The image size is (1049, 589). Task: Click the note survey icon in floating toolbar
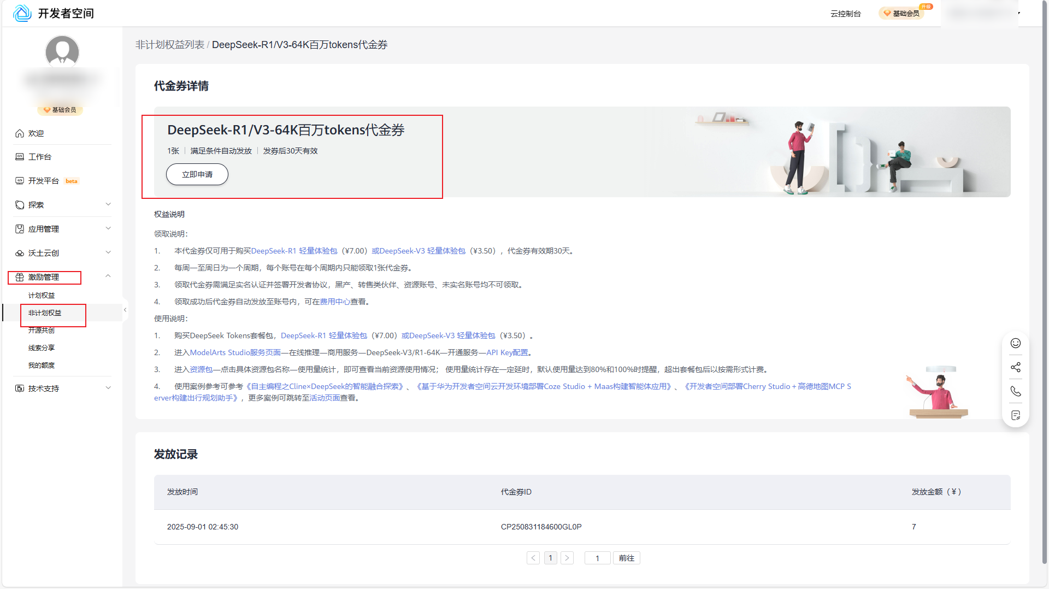coord(1016,415)
